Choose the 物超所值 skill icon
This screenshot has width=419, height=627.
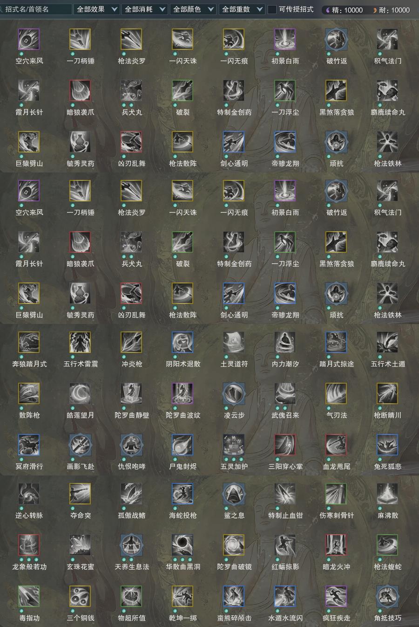(x=131, y=596)
